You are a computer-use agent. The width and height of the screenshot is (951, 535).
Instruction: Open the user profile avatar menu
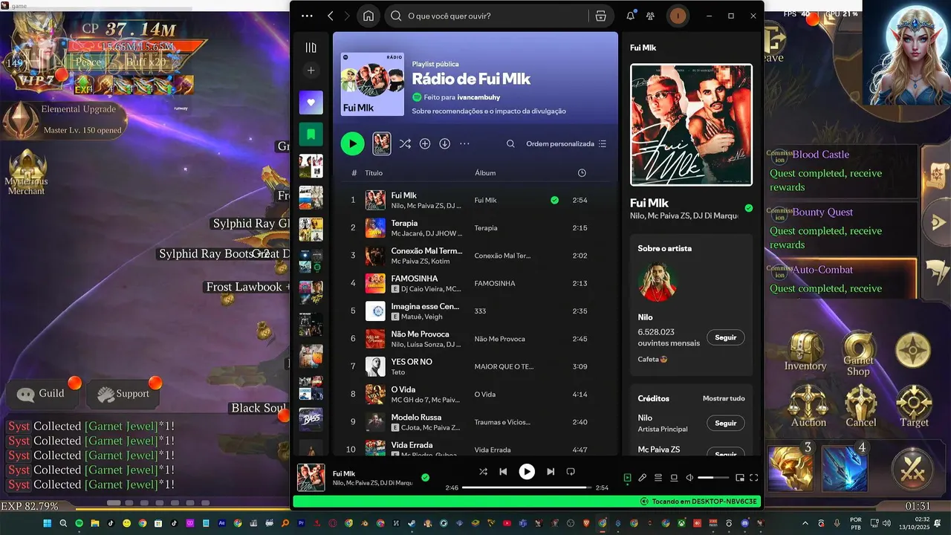677,16
